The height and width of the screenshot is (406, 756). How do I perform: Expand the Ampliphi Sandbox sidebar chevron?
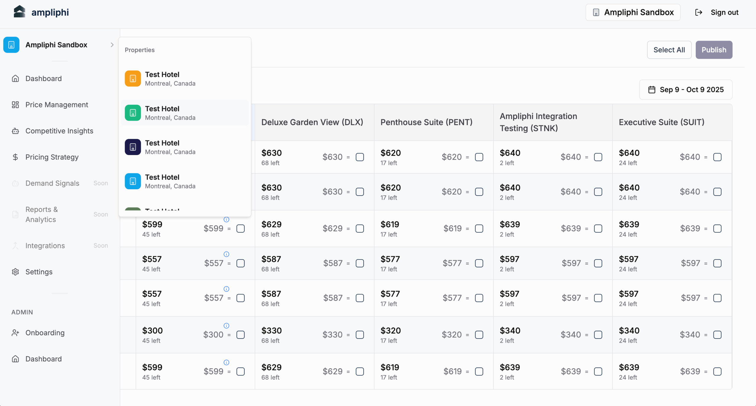click(112, 45)
